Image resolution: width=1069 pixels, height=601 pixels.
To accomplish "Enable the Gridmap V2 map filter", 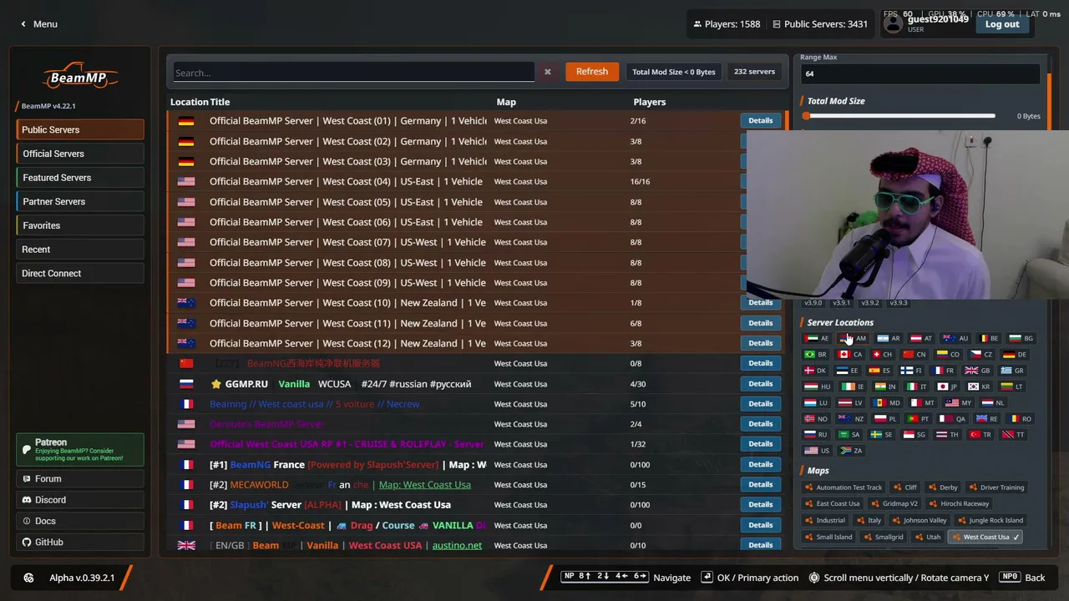I will pos(895,504).
